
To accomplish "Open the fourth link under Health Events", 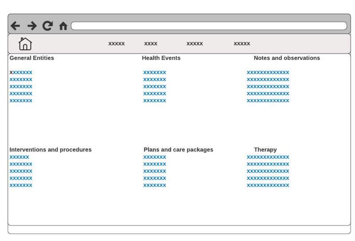I will (x=154, y=93).
